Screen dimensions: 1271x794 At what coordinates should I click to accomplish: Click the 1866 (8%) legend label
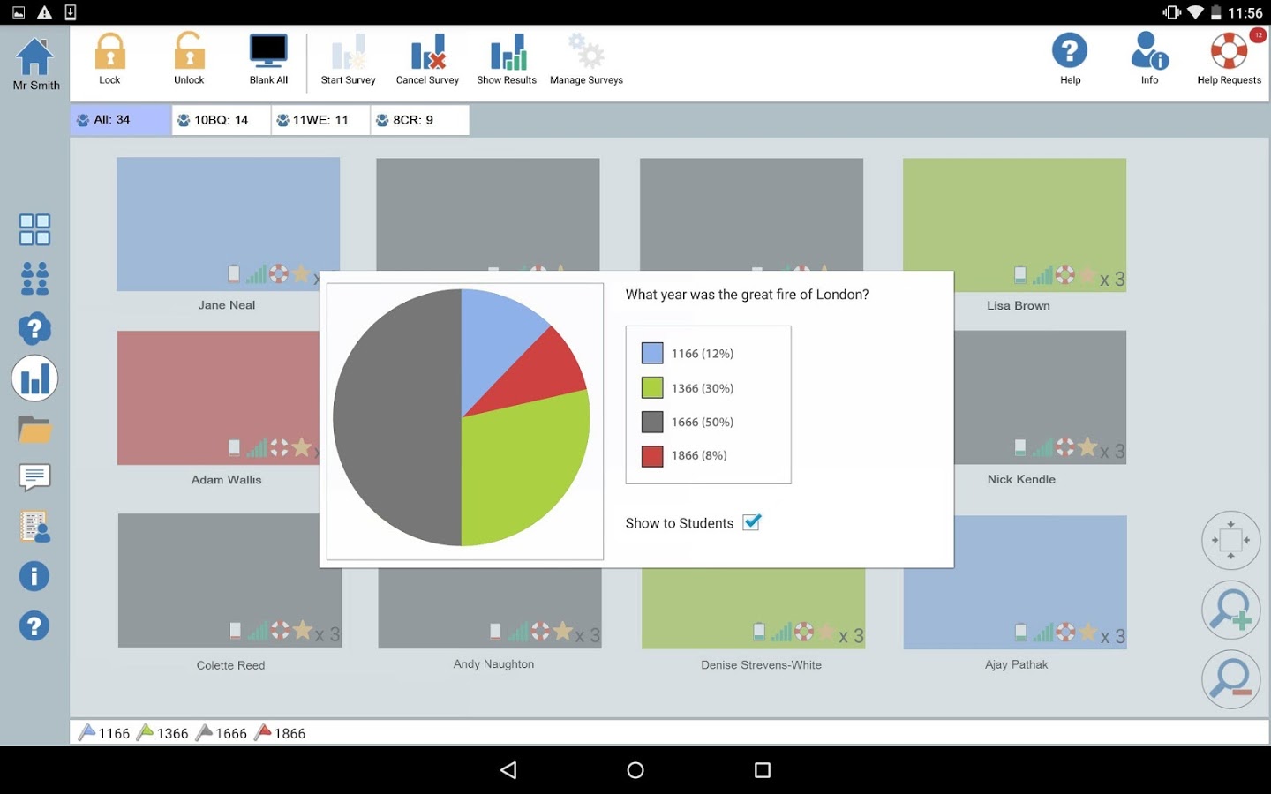click(x=699, y=456)
